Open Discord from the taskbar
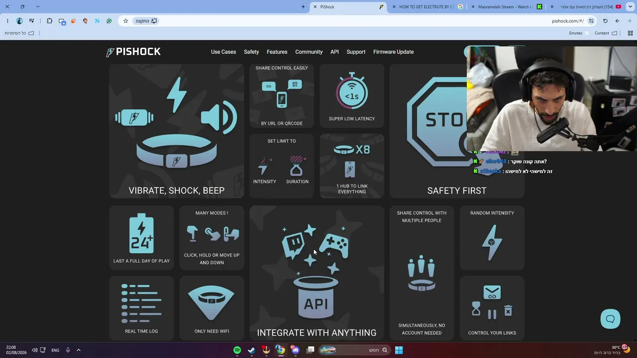 295,350
